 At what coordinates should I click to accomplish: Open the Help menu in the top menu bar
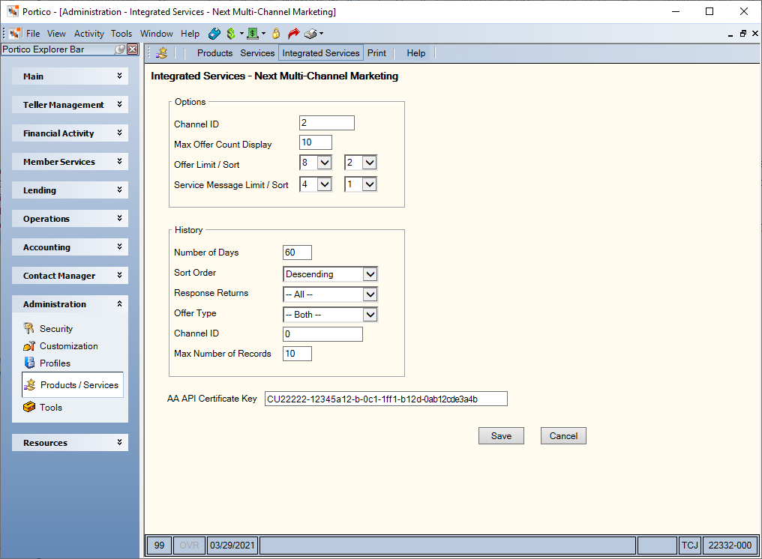190,34
